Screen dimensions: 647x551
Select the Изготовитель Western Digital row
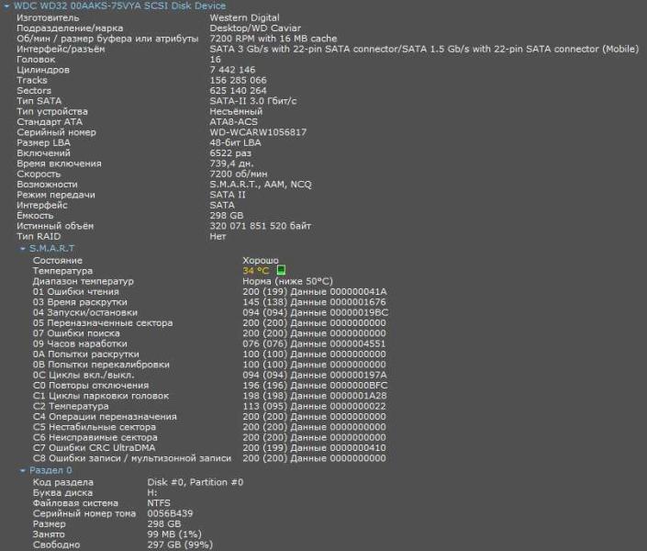(55, 17)
